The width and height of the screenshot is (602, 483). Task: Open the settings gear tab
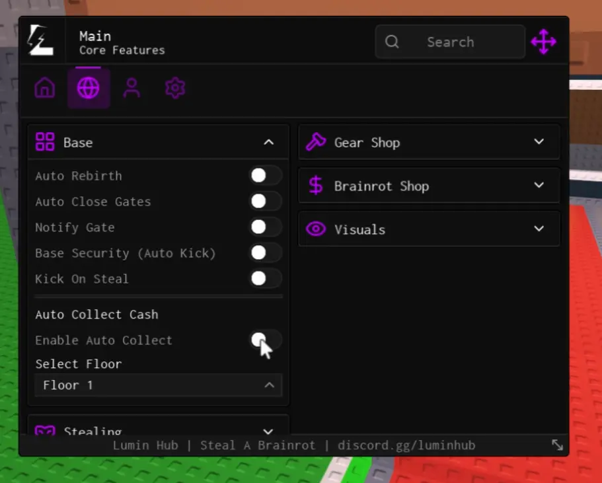point(175,88)
